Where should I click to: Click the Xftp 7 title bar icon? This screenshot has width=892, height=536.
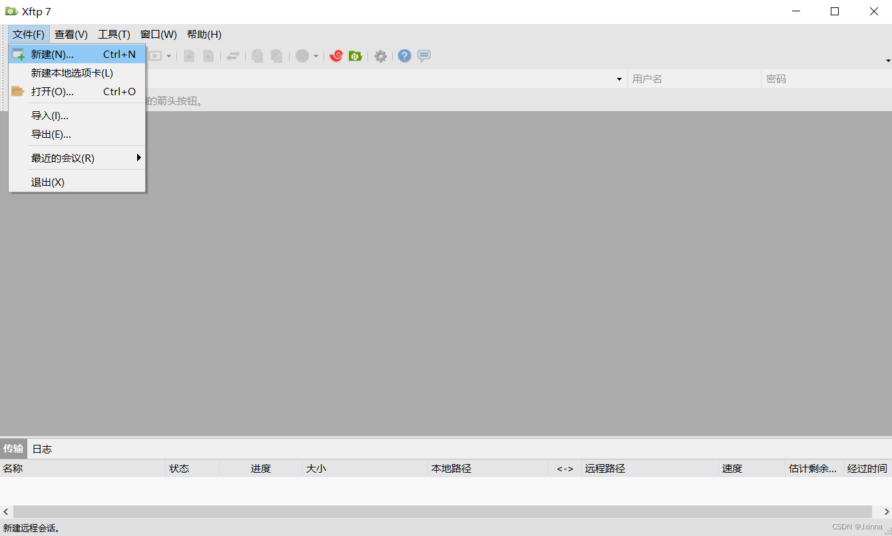11,11
